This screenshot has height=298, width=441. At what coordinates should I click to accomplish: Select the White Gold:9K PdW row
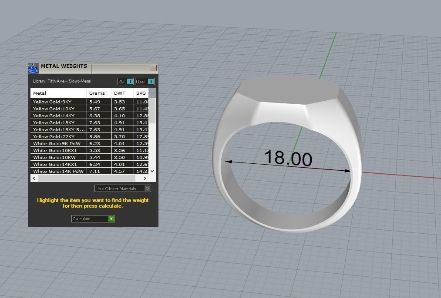click(x=89, y=143)
